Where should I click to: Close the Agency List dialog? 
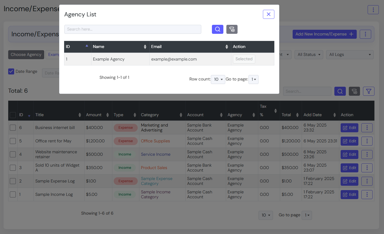[x=268, y=14]
